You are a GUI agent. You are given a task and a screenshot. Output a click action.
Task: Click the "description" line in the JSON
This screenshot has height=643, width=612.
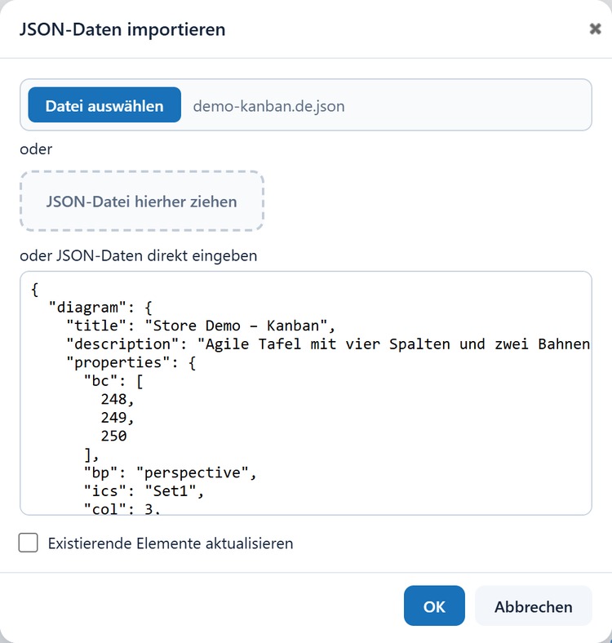pyautogui.click(x=328, y=344)
